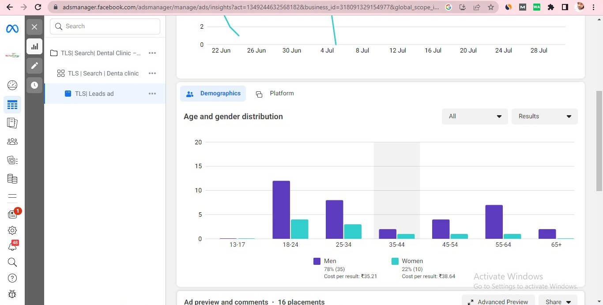Click the Help question mark icon
The image size is (603, 305).
[12, 278]
